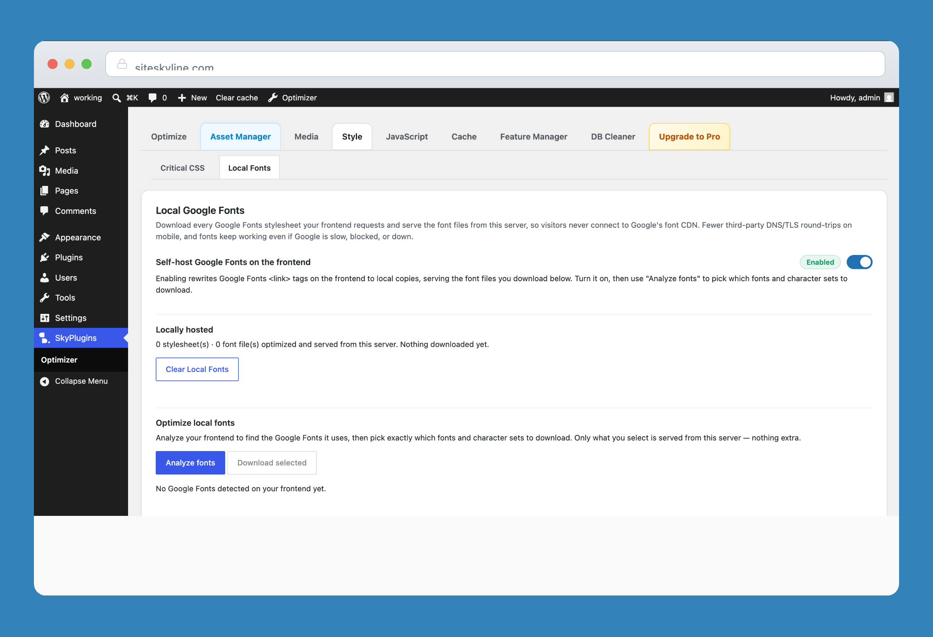933x637 pixels.
Task: Click the Dashboard gauge icon in sidebar
Action: click(x=45, y=124)
